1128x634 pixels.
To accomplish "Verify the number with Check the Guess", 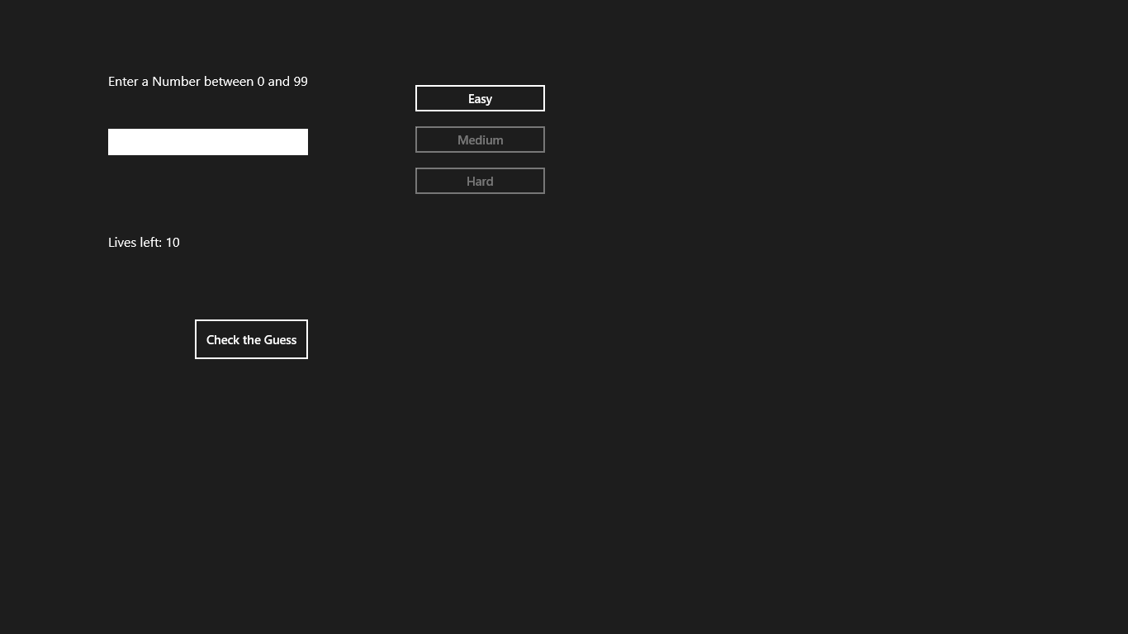I will 251,339.
